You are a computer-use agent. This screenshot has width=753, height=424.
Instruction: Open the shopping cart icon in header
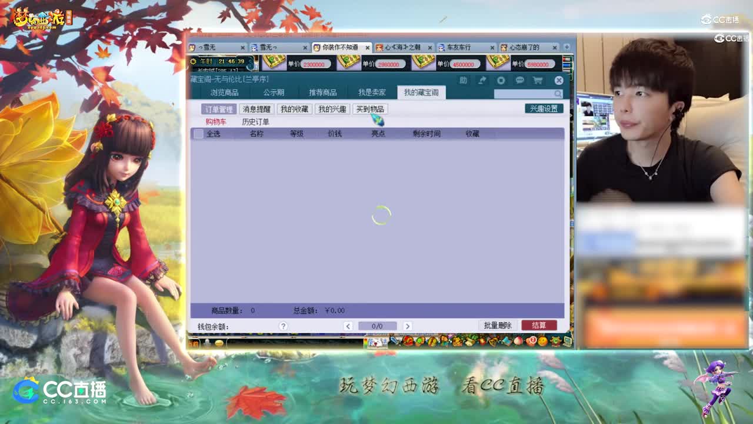[538, 80]
